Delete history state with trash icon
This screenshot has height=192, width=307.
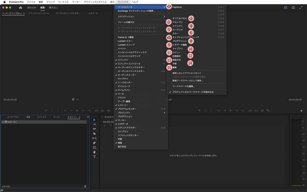point(85,186)
